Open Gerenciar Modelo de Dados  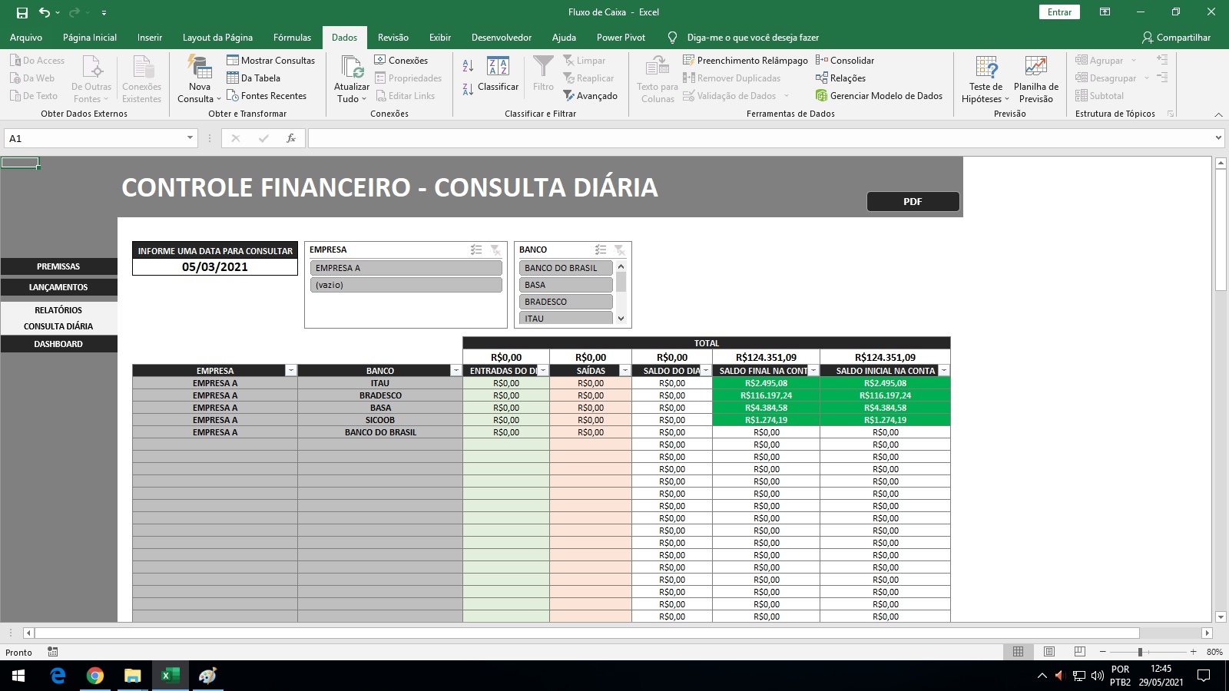tap(879, 96)
